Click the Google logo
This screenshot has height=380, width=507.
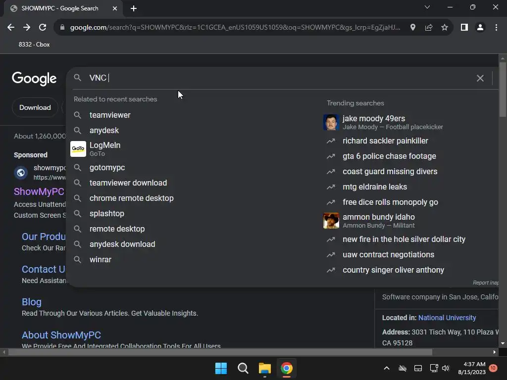[34, 79]
